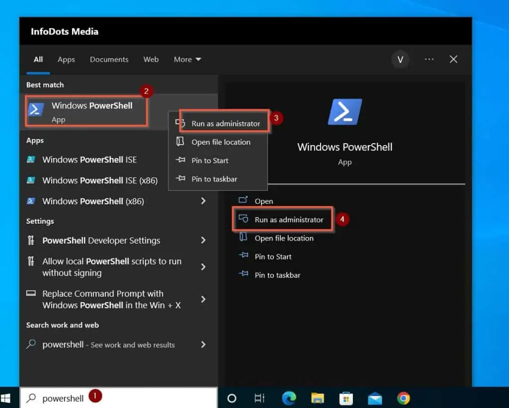509x408 pixels.
Task: Click Open in the preview pane
Action: coord(264,201)
